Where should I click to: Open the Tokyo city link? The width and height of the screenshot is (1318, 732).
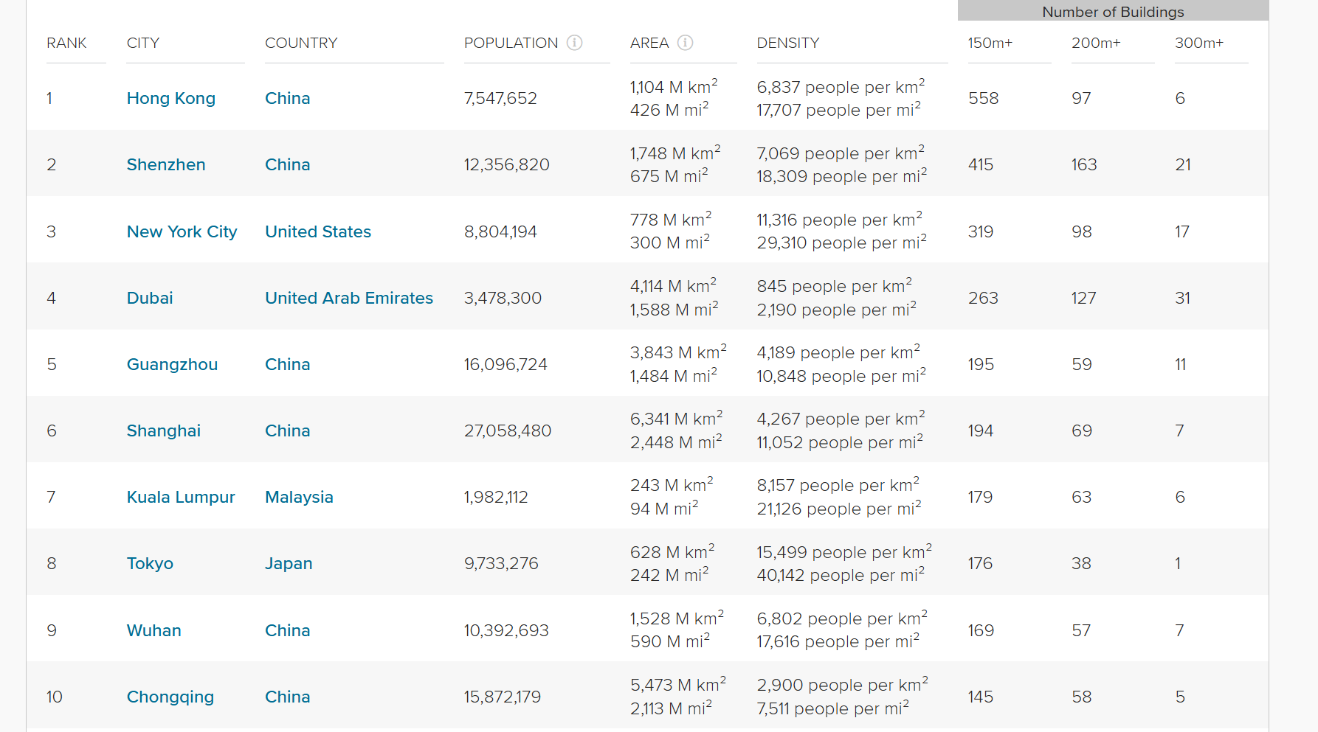pyautogui.click(x=150, y=563)
